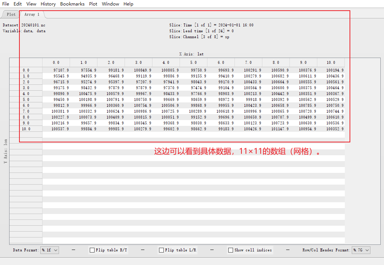This screenshot has height=265, width=384.
Task: Enable the Flip table B/T checkbox
Action: click(92, 250)
